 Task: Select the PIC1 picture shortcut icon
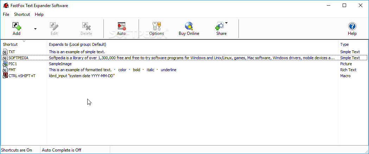point(5,64)
